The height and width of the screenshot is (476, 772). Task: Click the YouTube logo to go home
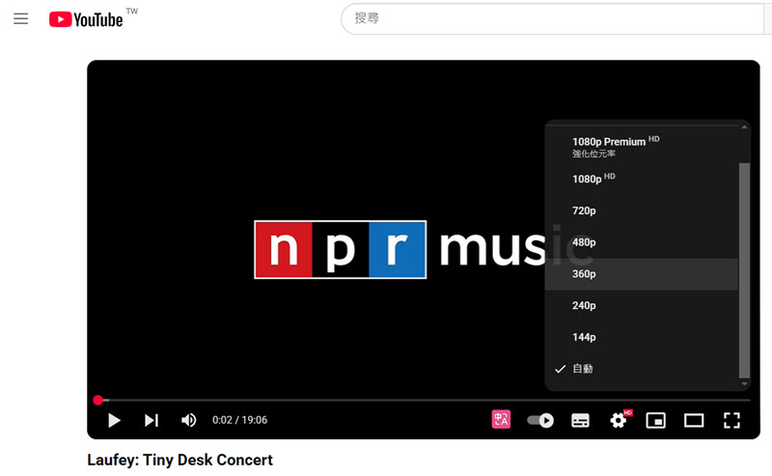pyautogui.click(x=87, y=19)
